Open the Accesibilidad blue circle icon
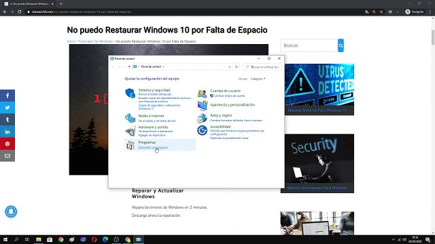Screen dimensions: 435x244 (x=203, y=130)
